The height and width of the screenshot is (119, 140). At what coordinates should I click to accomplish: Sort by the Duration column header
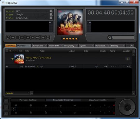pos(127,51)
